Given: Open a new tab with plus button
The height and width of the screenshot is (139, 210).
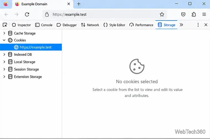Looking at the screenshot, I should [x=79, y=4].
